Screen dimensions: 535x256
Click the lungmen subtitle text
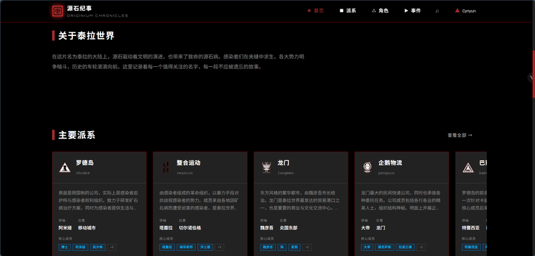(x=286, y=173)
